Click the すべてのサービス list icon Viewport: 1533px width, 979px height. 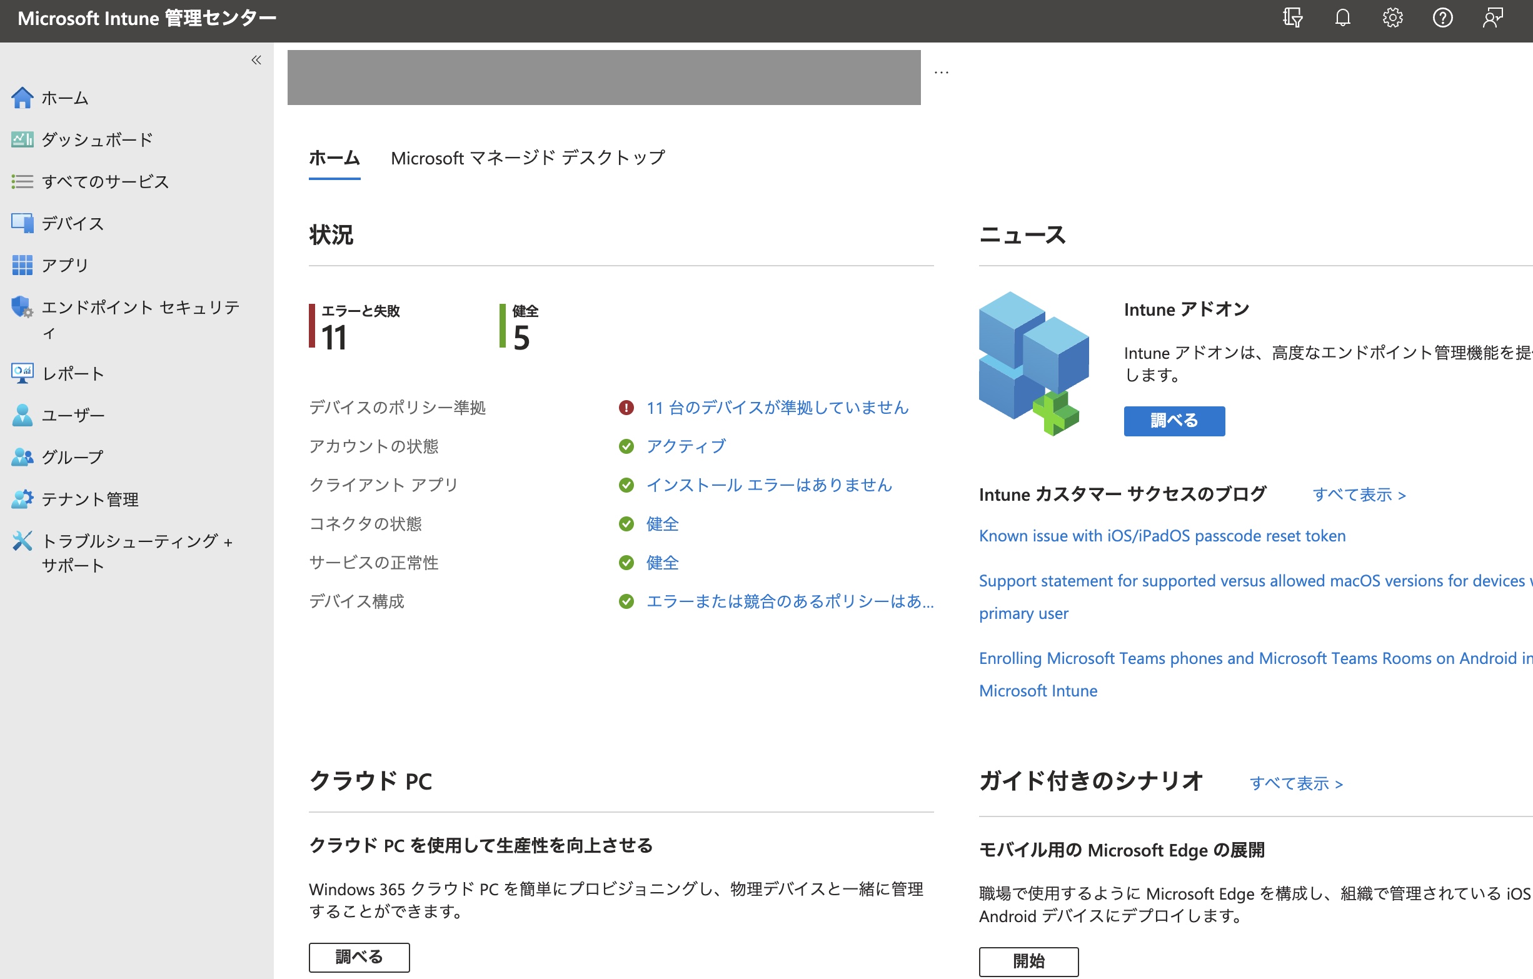coord(23,181)
